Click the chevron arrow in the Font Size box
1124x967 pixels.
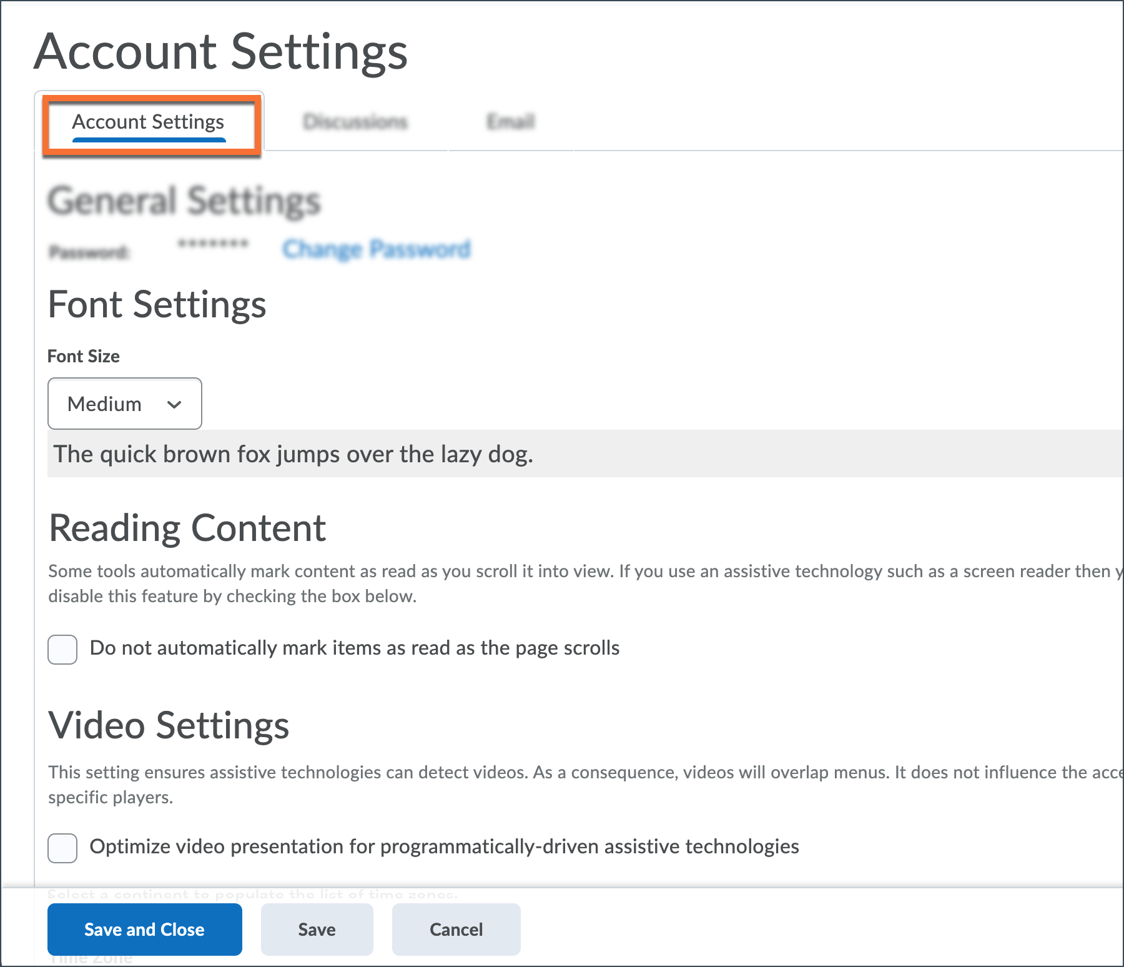click(174, 404)
